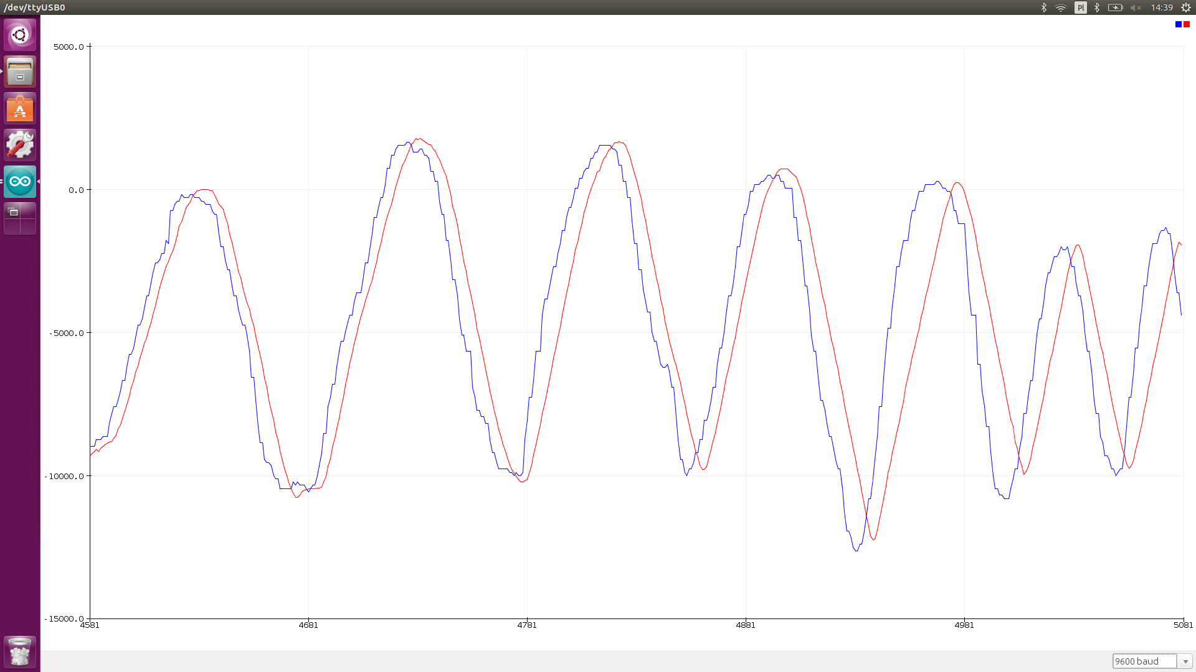Open System Settings gear-and-wrench icon
Viewport: 1196px width, 672px height.
(x=20, y=145)
